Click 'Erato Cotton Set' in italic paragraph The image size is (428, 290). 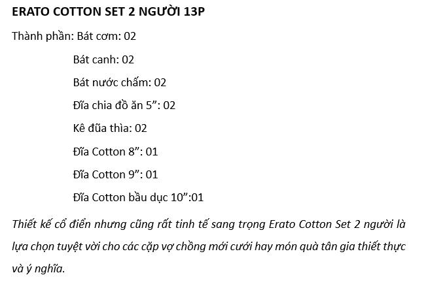point(310,225)
